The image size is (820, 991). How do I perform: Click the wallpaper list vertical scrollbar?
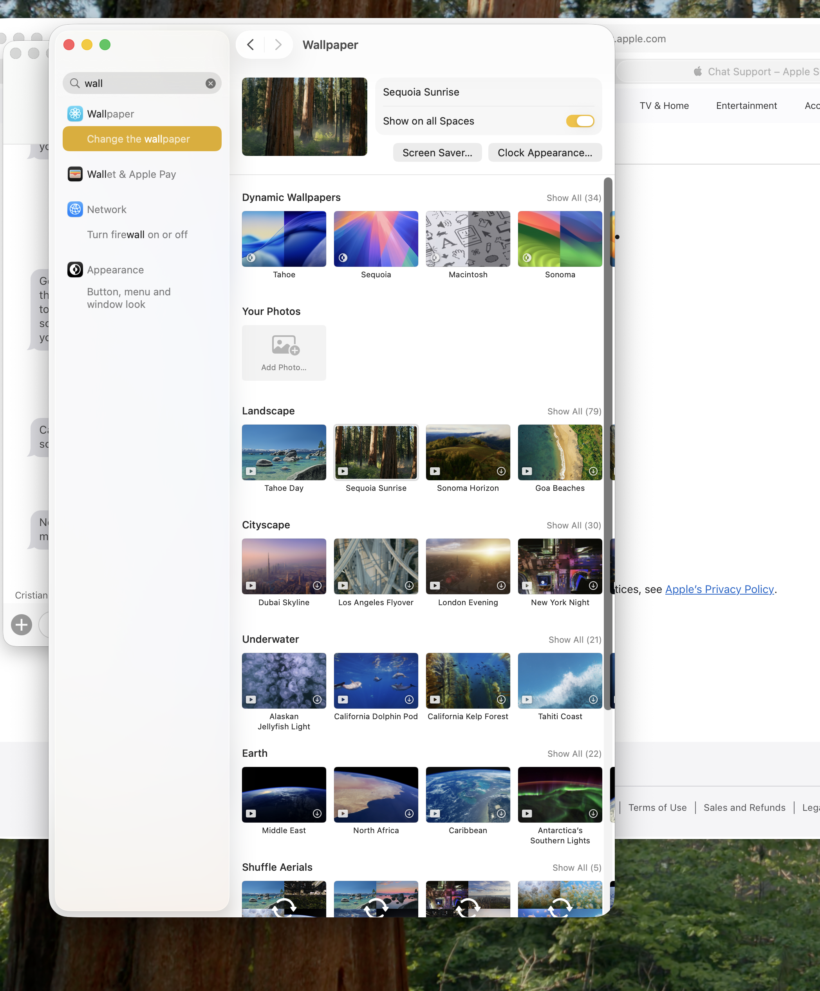(608, 443)
